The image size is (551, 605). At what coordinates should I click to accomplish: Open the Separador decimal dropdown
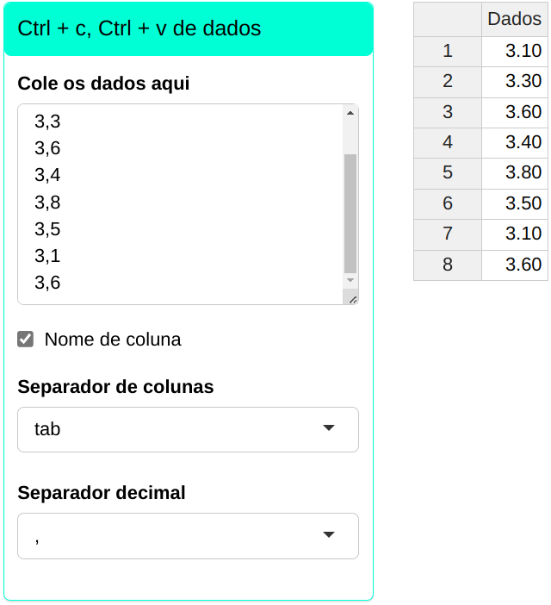pos(188,536)
